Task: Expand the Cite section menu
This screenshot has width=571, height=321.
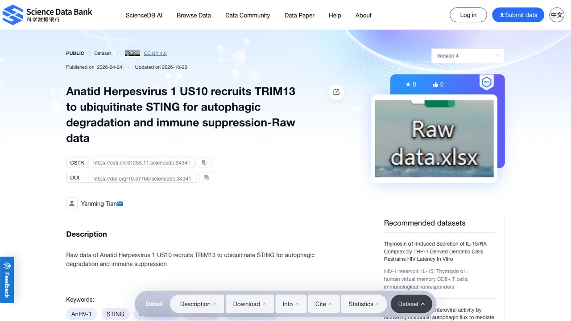Action: pyautogui.click(x=324, y=304)
